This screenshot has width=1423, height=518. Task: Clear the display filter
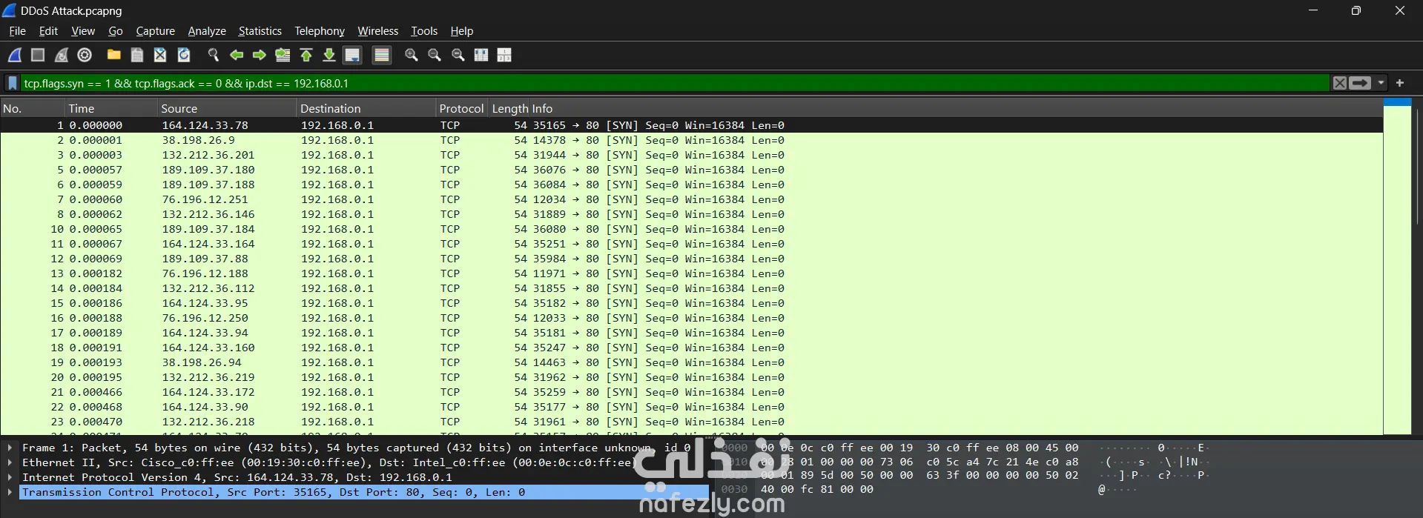point(1339,83)
